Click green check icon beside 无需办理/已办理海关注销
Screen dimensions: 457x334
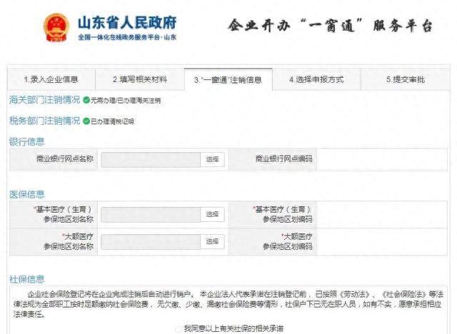pos(86,100)
